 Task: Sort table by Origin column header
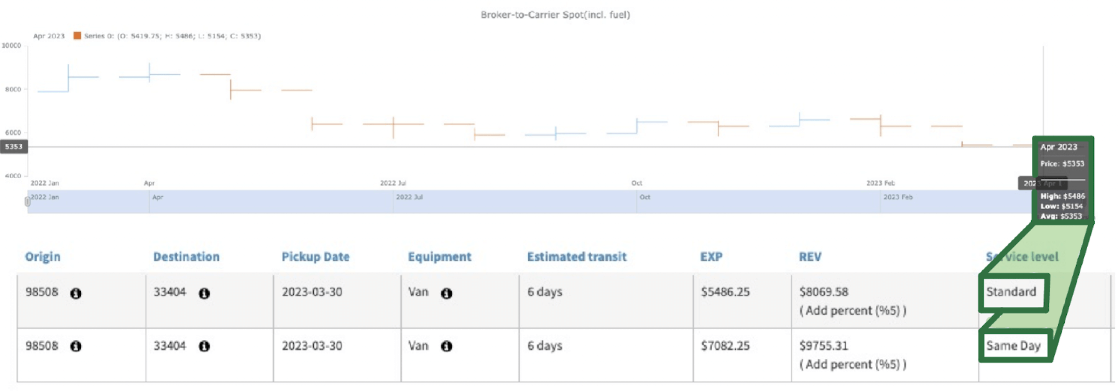point(43,256)
